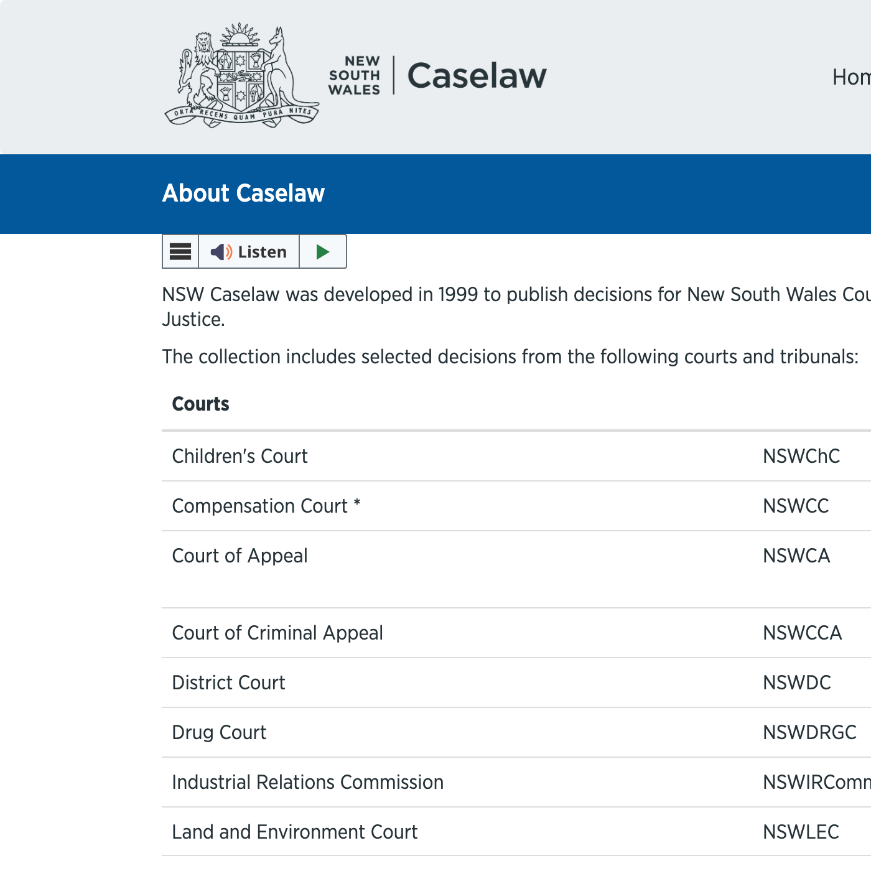This screenshot has height=871, width=871.
Task: Click the NSWLEC abbreviation
Action: [x=801, y=832]
